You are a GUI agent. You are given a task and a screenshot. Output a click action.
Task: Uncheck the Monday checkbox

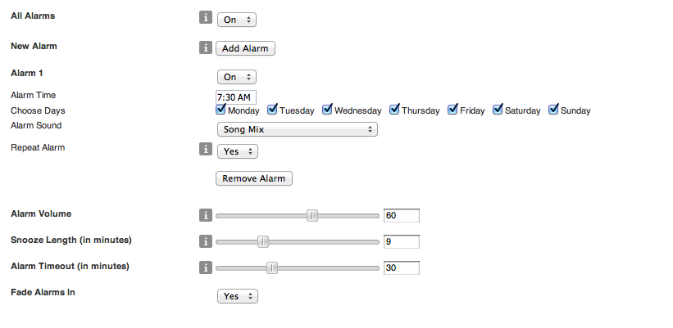pos(221,110)
